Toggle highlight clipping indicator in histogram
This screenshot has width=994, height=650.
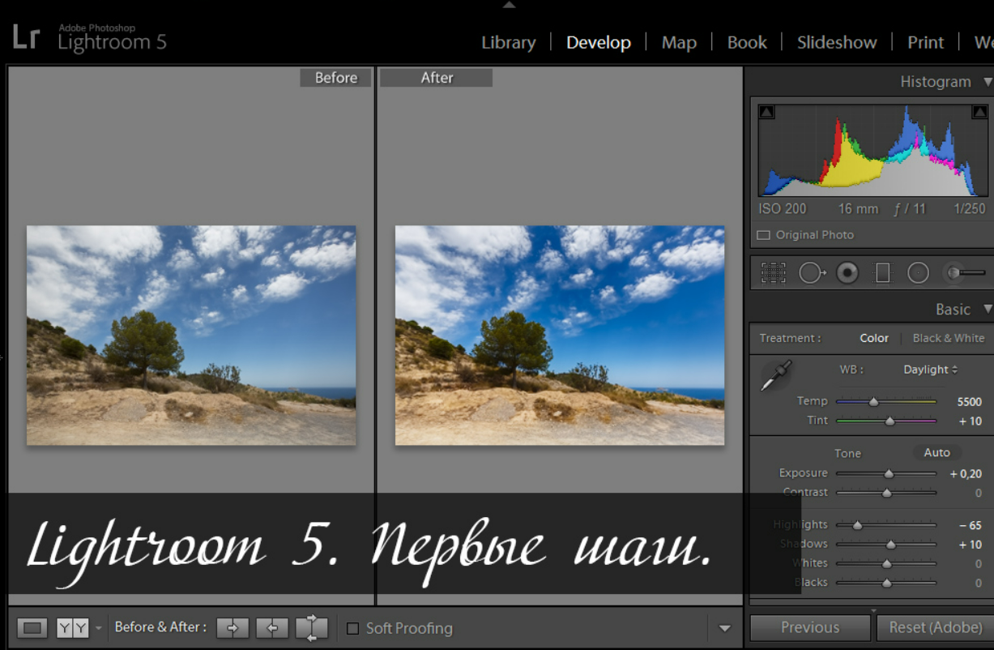[x=979, y=112]
